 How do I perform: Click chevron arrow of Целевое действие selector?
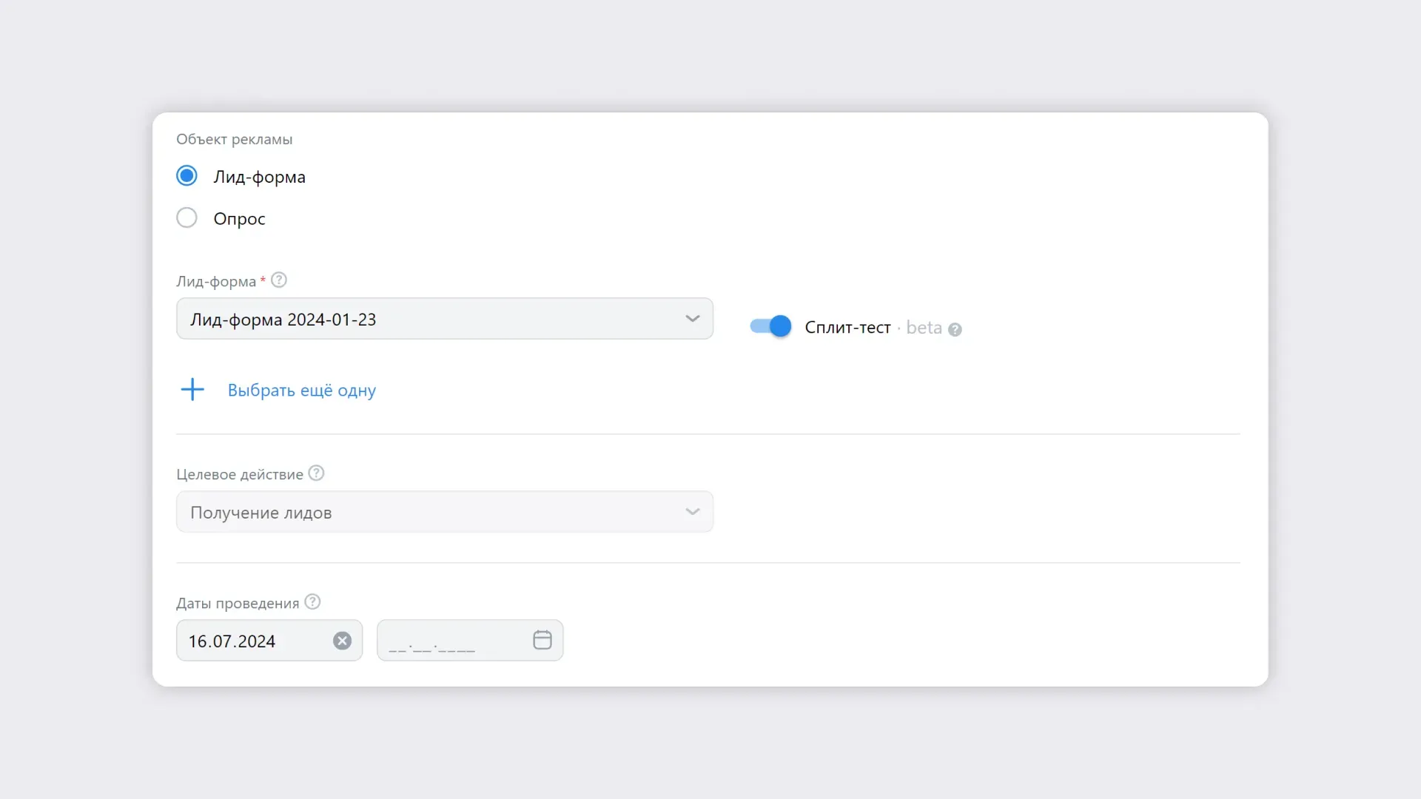692,512
